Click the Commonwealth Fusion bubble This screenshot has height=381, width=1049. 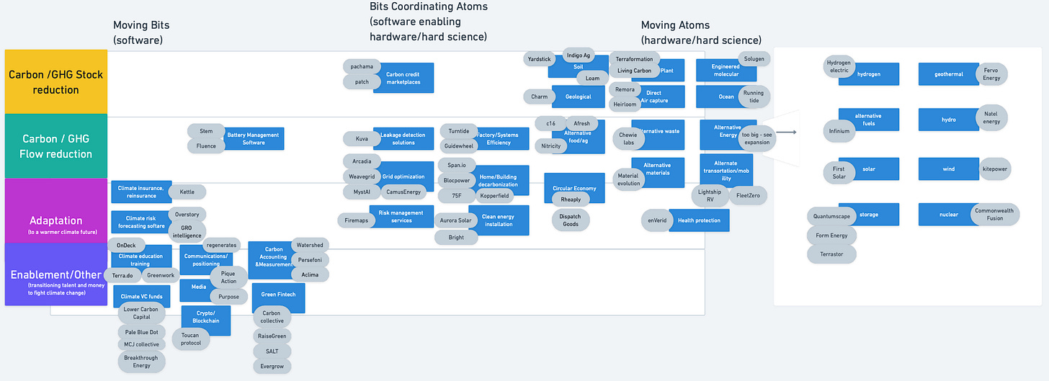(995, 214)
